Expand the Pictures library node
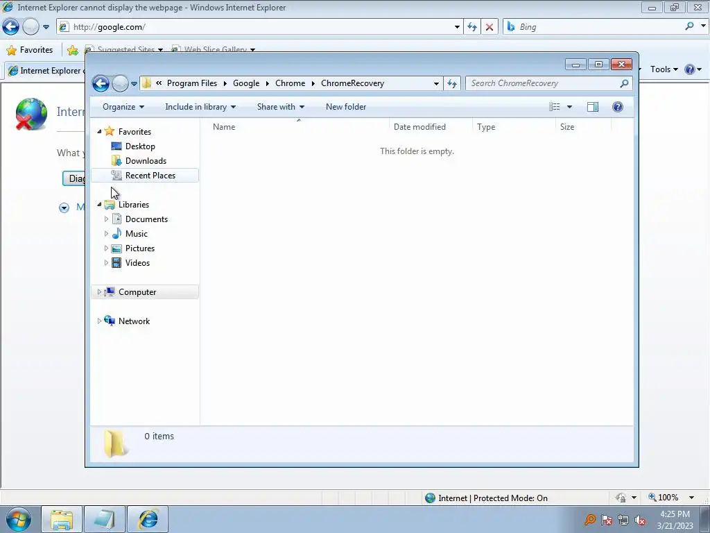The width and height of the screenshot is (710, 533). point(106,248)
